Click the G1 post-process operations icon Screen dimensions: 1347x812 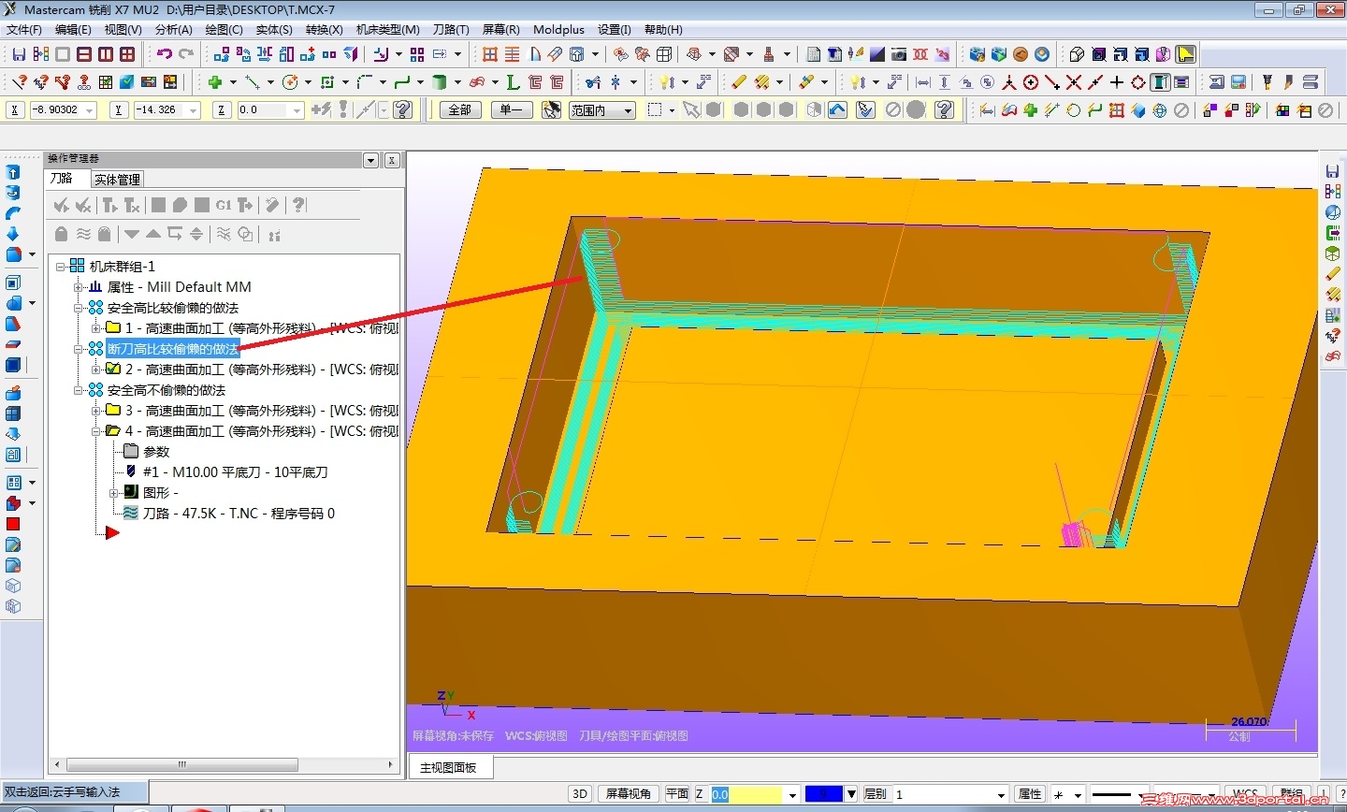tap(224, 205)
